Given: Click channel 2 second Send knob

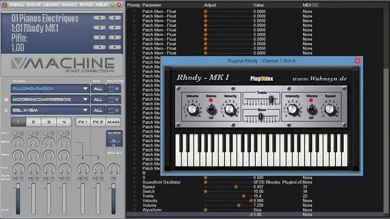Looking at the screenshot, I should click(x=33, y=155).
